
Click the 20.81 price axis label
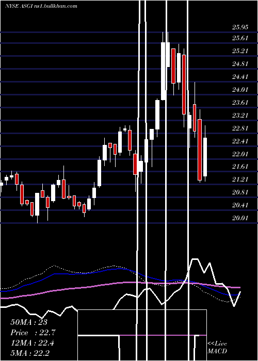(240, 192)
